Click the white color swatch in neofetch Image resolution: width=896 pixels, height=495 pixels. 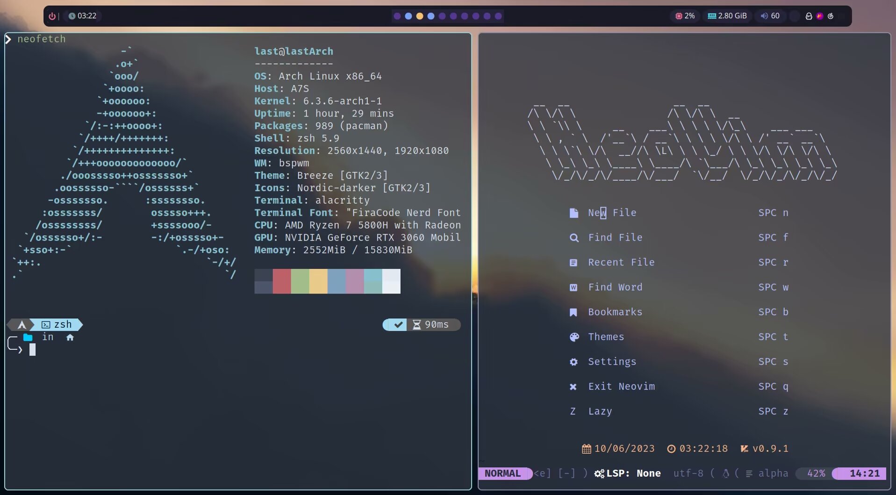(x=391, y=281)
